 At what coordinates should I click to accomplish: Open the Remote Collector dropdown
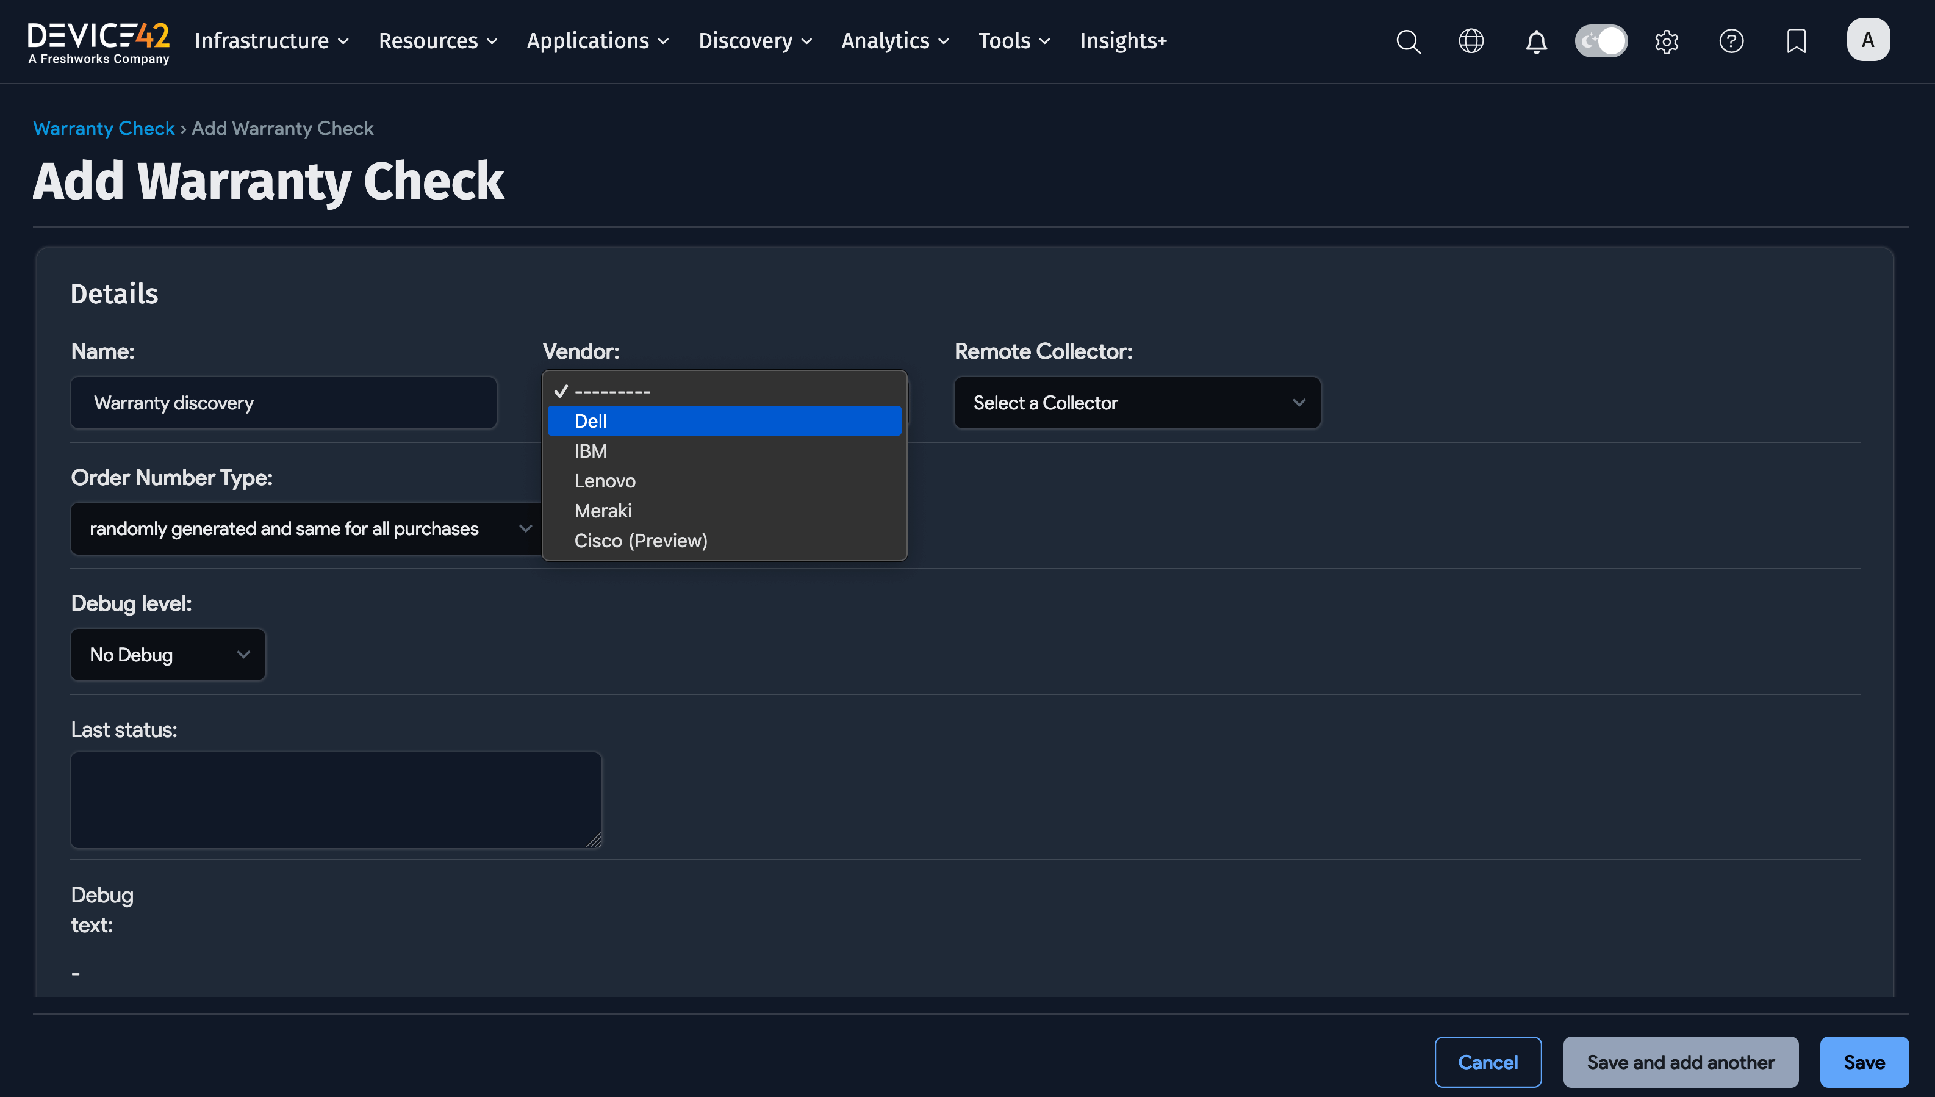point(1136,403)
